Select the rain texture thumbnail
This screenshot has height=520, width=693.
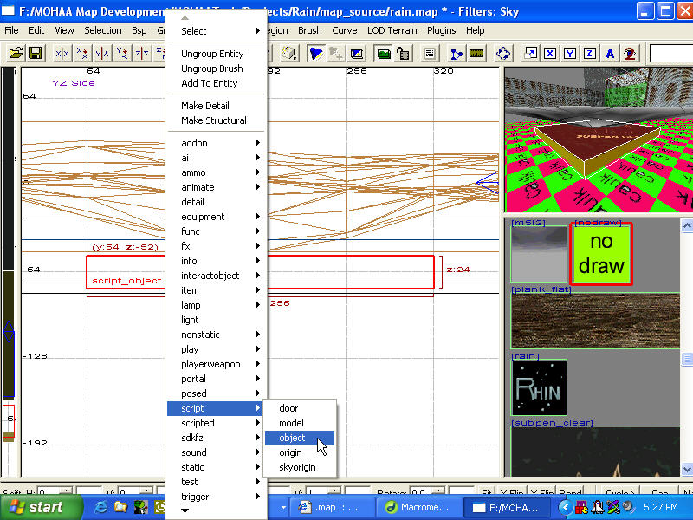tap(539, 387)
